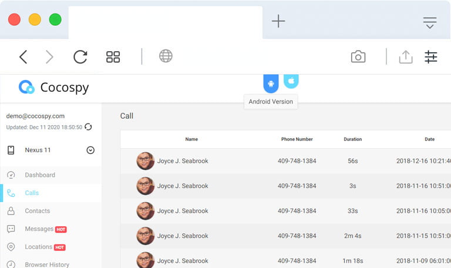Open Messages in the sidebar
The image size is (451, 268).
click(39, 229)
